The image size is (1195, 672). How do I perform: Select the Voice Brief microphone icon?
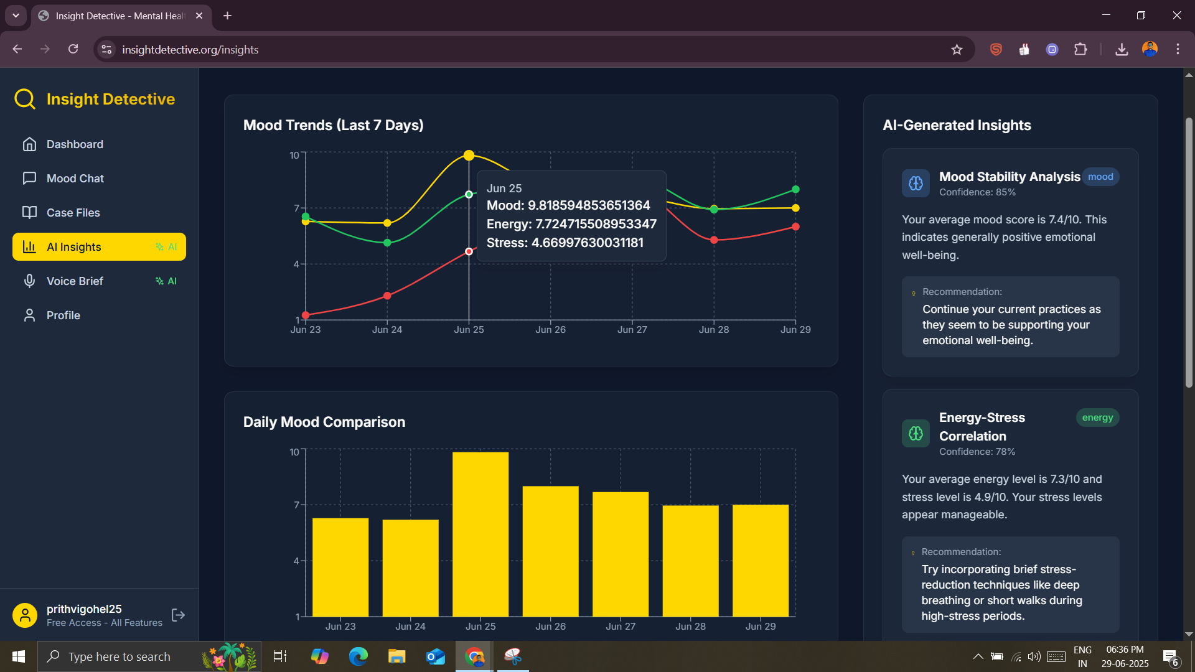[29, 281]
